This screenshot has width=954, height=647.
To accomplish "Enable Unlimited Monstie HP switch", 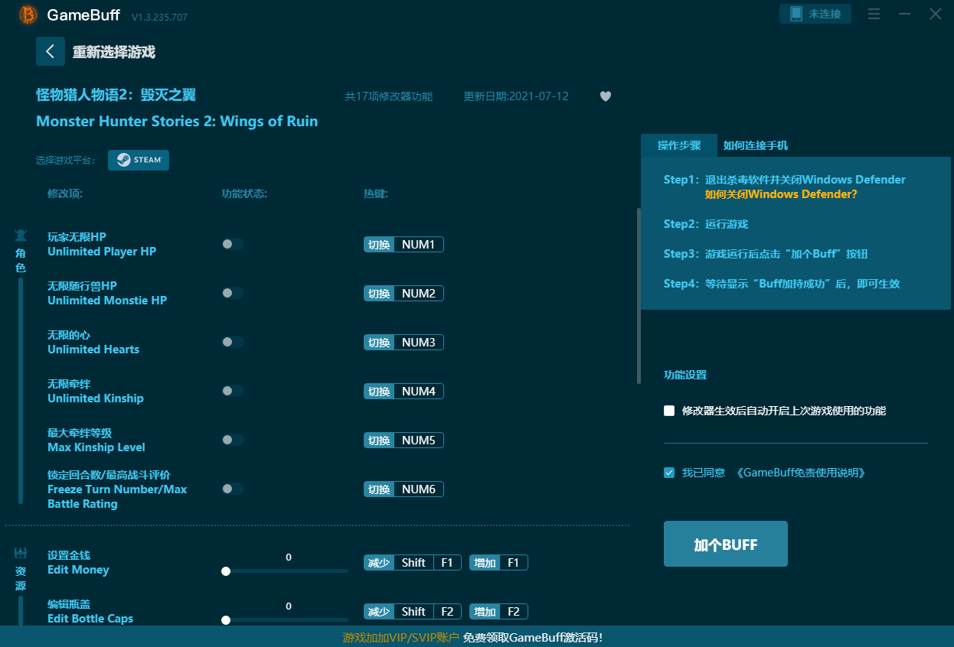I will pos(233,293).
